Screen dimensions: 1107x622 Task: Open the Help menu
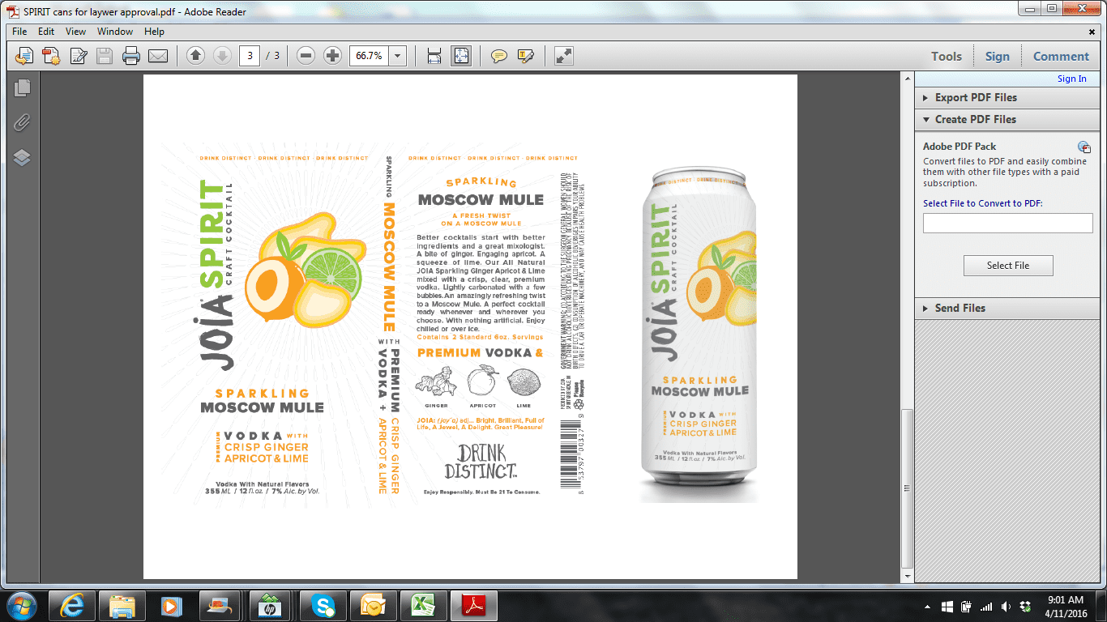[154, 32]
